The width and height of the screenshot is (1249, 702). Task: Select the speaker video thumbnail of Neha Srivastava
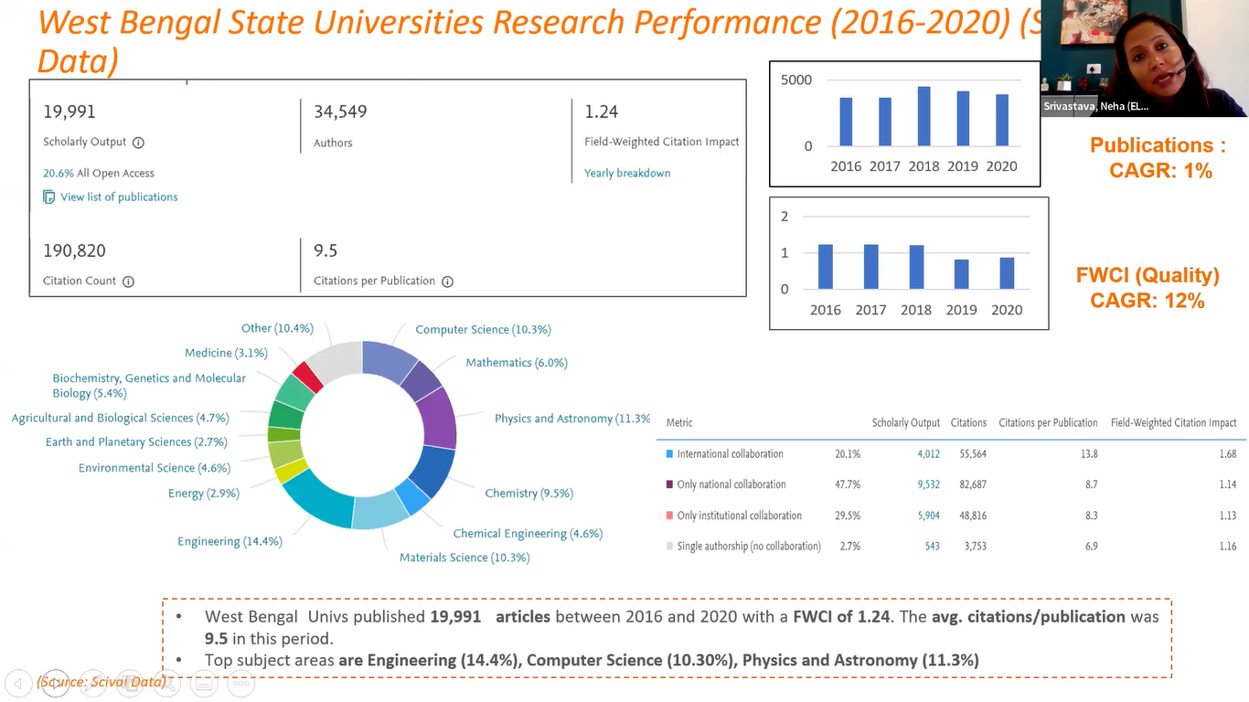coord(1144,58)
